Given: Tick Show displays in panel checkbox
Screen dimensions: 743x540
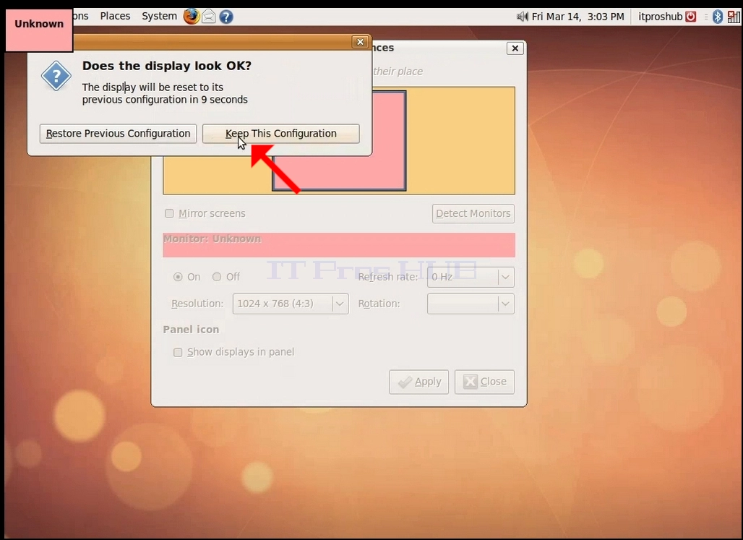Looking at the screenshot, I should click(x=178, y=352).
